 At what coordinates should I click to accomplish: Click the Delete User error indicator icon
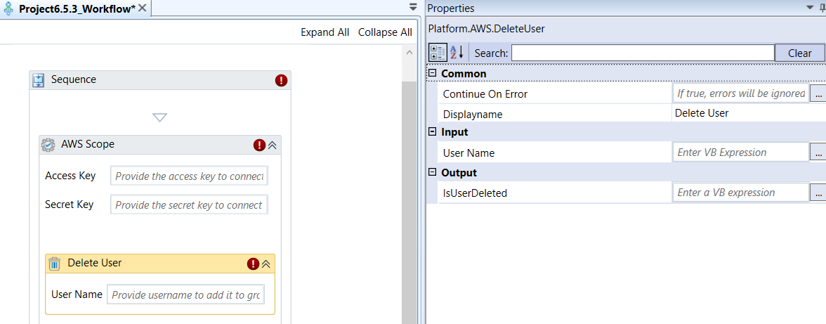click(253, 264)
